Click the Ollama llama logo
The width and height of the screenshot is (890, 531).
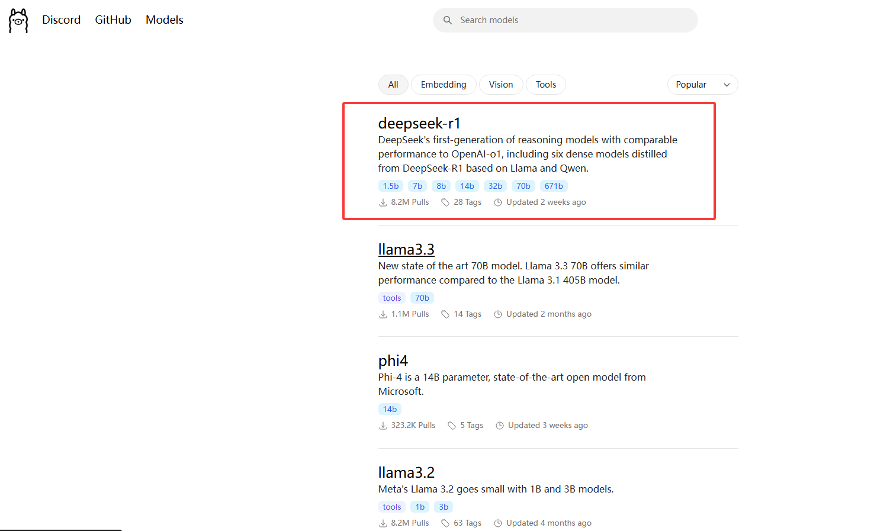tap(18, 21)
